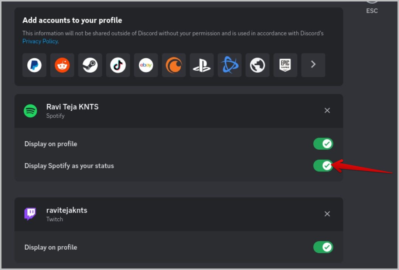Close settings with the ESC button
Image resolution: width=399 pixels, height=270 pixels.
372,7
